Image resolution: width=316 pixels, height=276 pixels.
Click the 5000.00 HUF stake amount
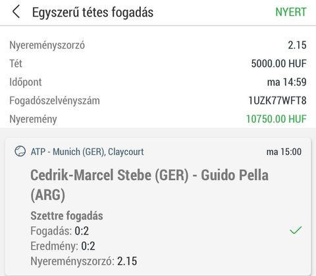click(x=278, y=64)
